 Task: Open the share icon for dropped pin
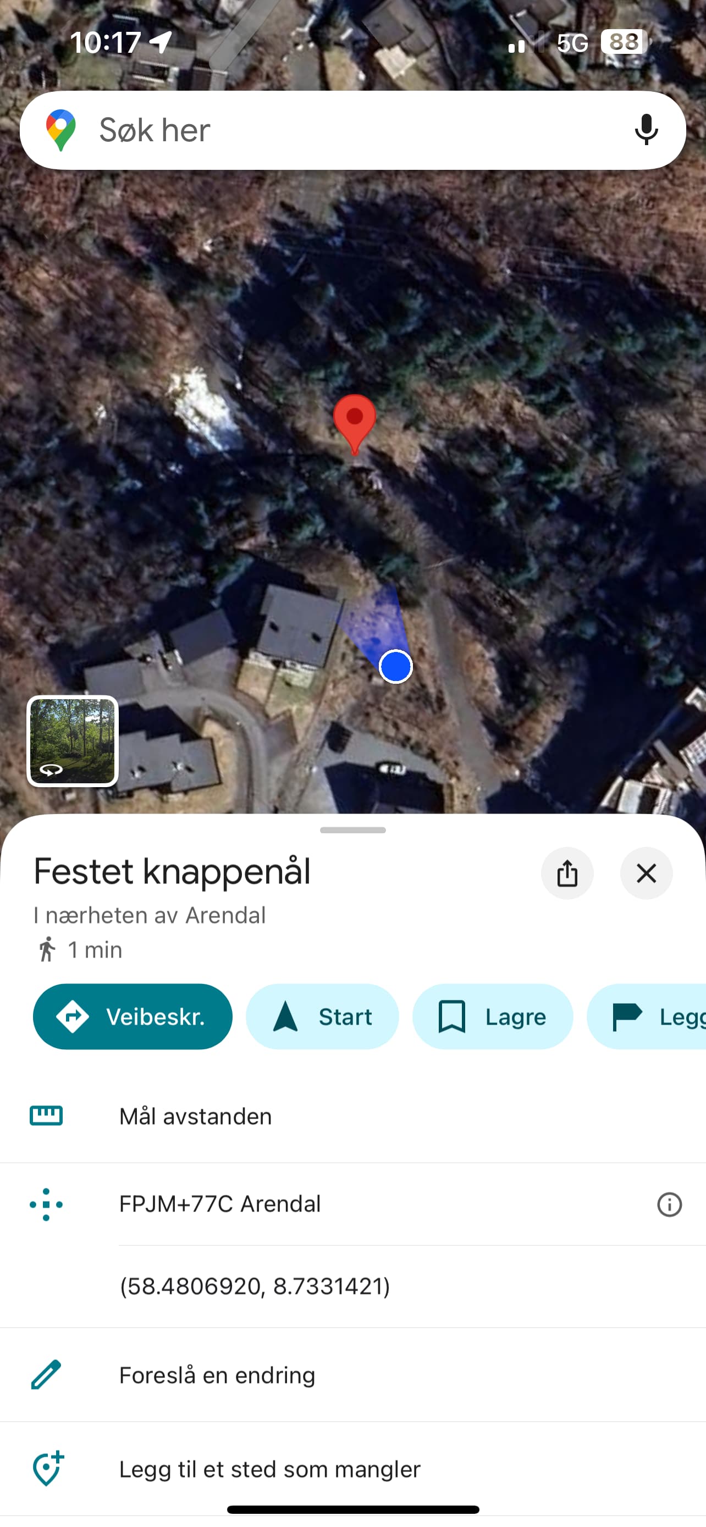point(567,873)
